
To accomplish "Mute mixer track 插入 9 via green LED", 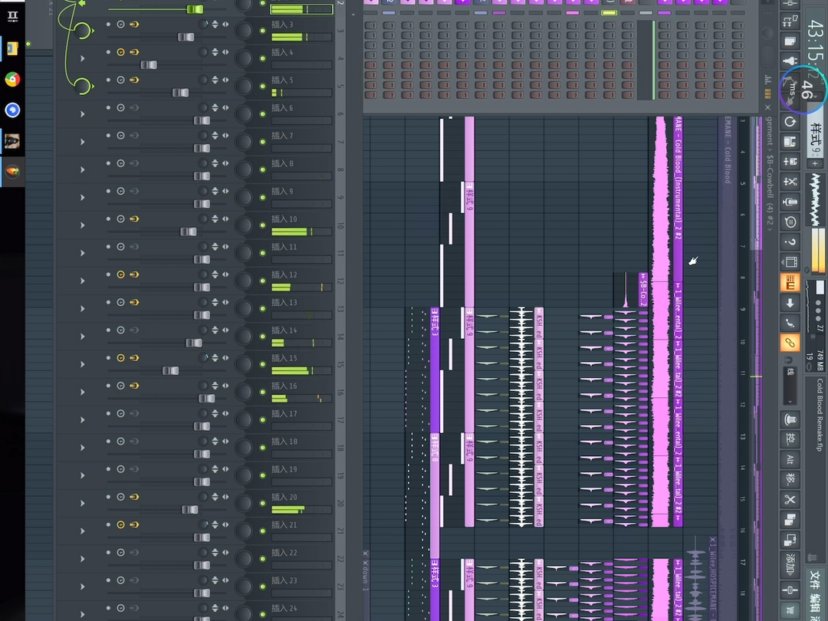I will pyautogui.click(x=263, y=198).
